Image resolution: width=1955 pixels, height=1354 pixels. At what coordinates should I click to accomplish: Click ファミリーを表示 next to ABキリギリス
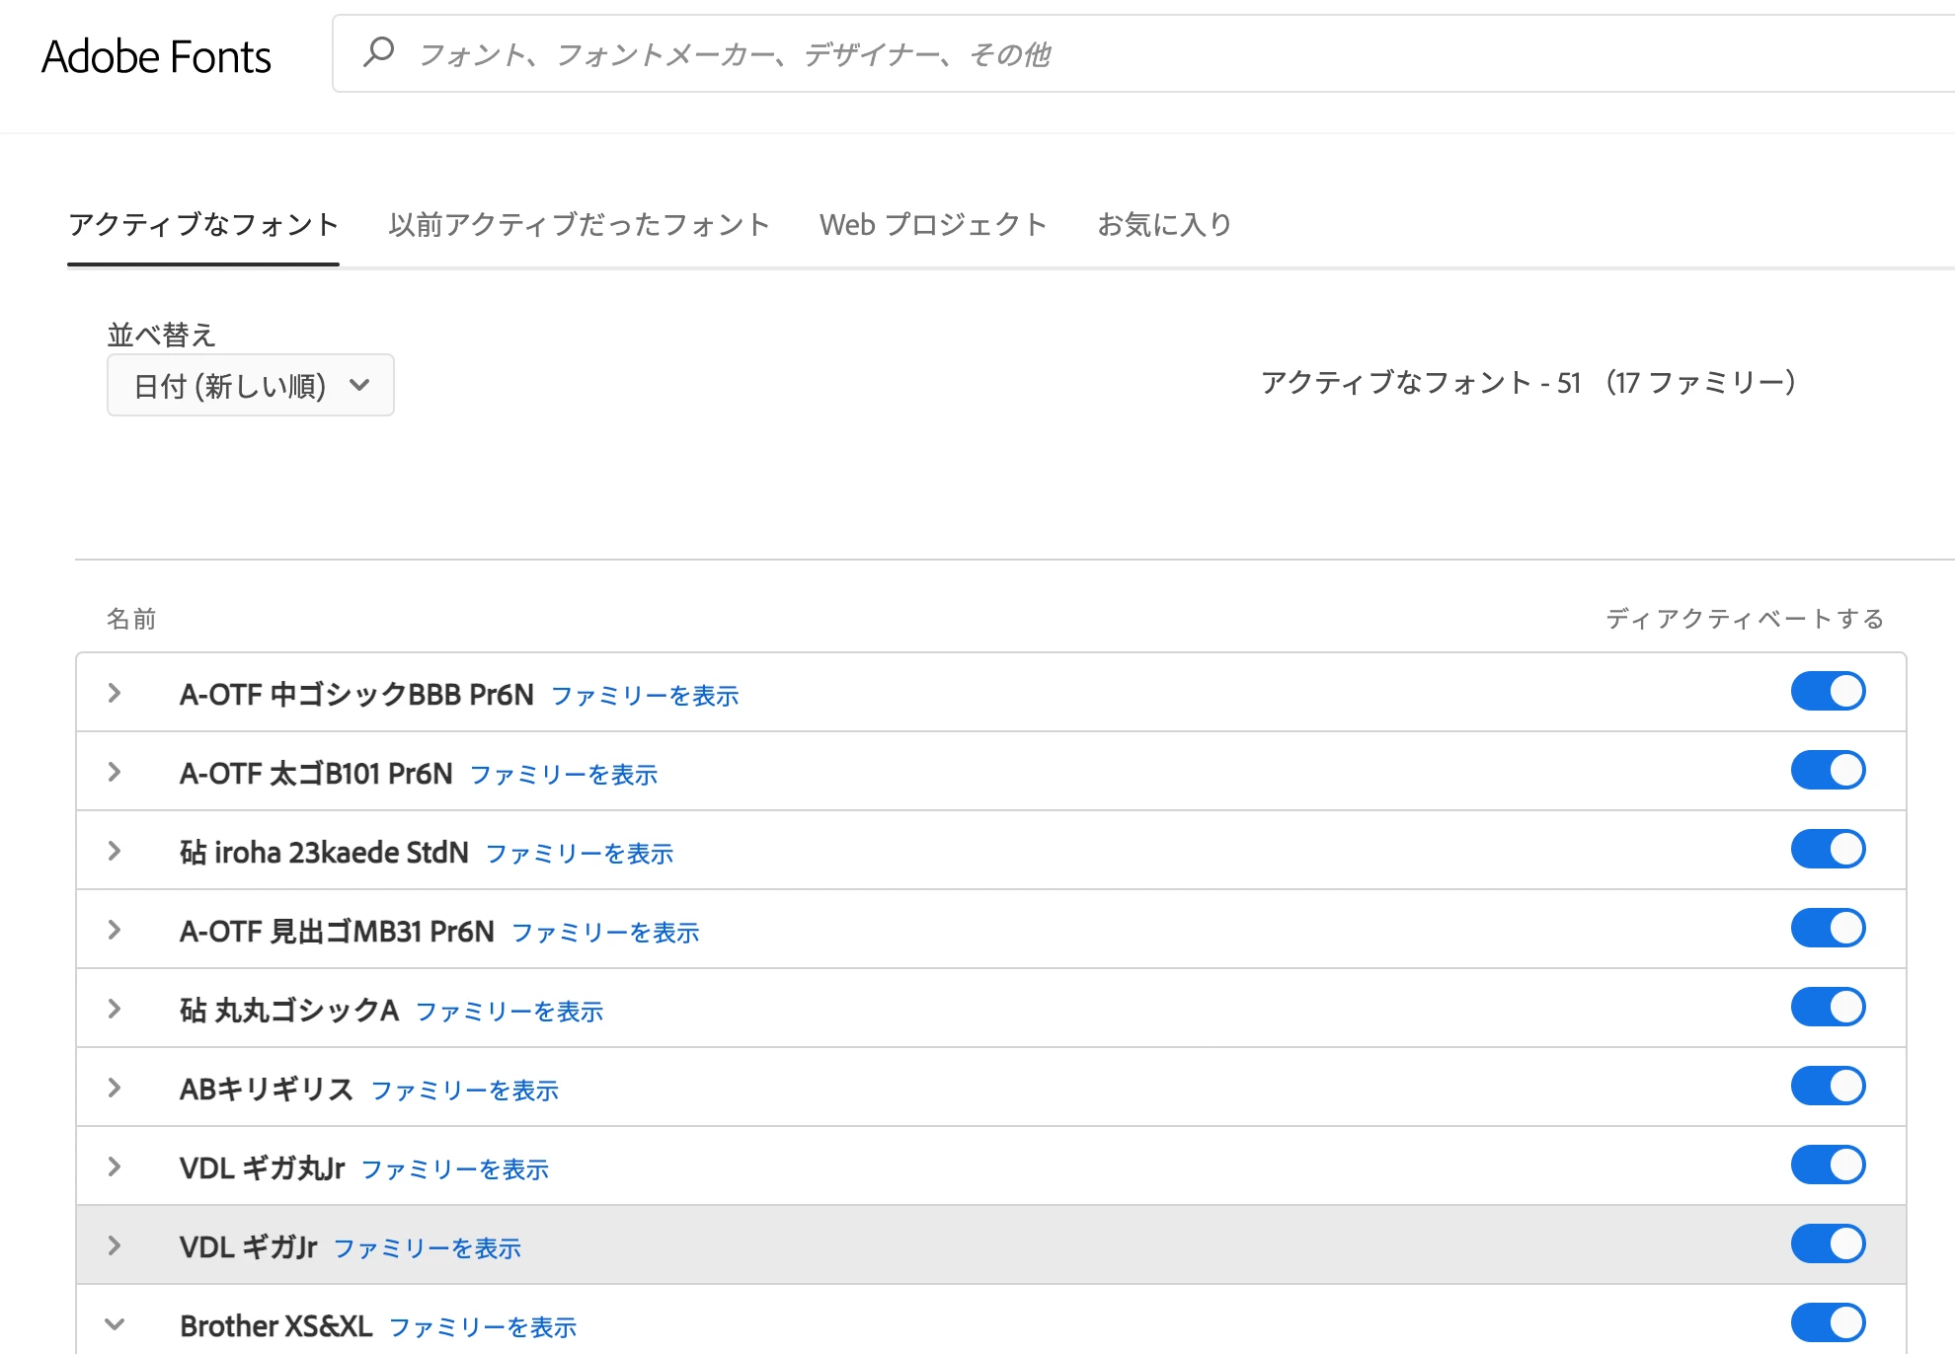[x=464, y=1091]
